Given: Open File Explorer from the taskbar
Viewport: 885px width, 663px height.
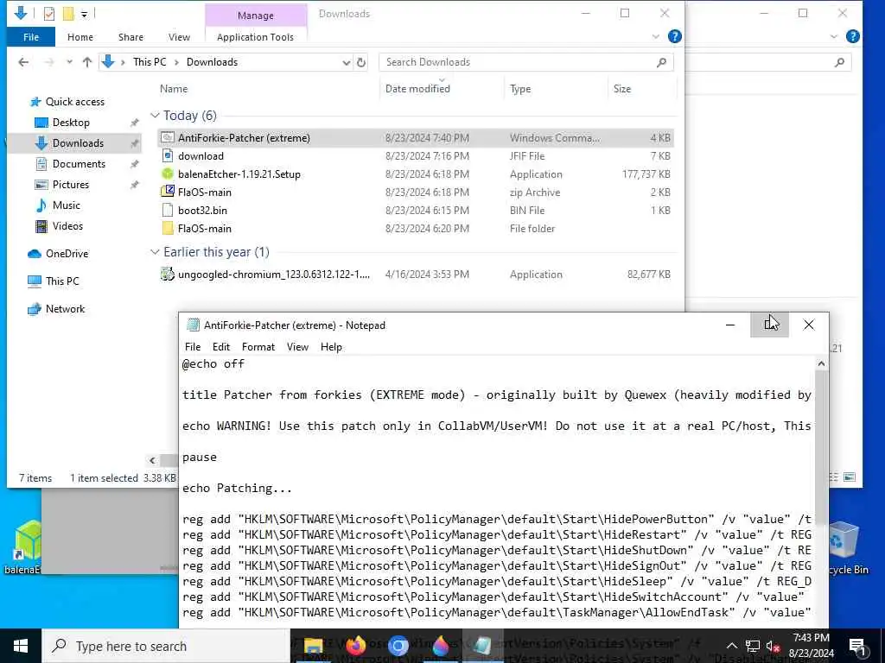Looking at the screenshot, I should 313,646.
